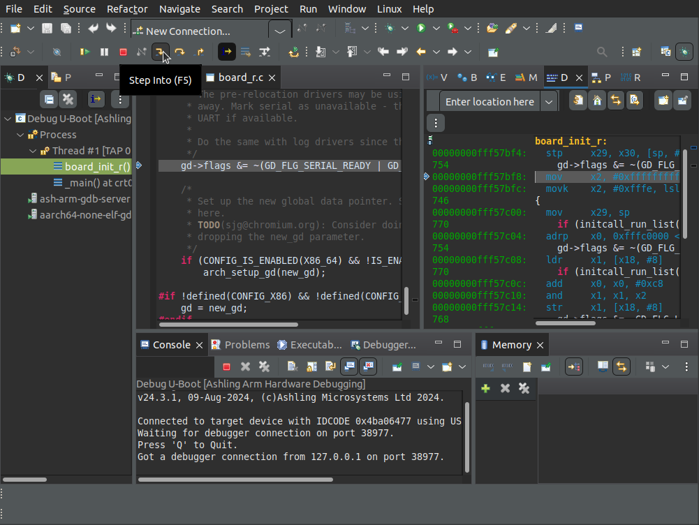The image size is (699, 525).
Task: Toggle Instruction Stepping Mode button
Action: click(x=227, y=52)
